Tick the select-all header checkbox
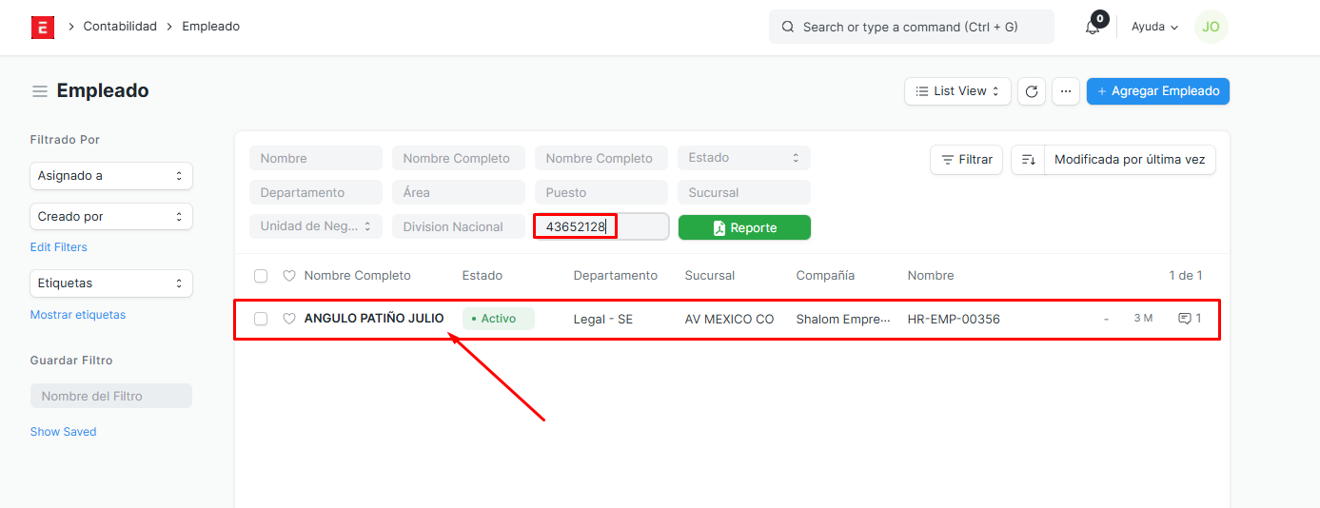Image resolution: width=1320 pixels, height=508 pixels. [x=261, y=276]
